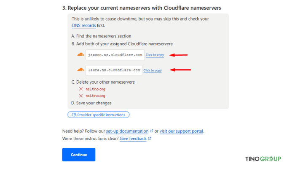Open the set-up documentation link
Screen dimensions: 295x169
[x=127, y=131]
